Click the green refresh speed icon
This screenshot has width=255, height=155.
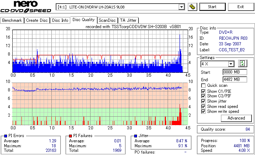click(x=242, y=64)
